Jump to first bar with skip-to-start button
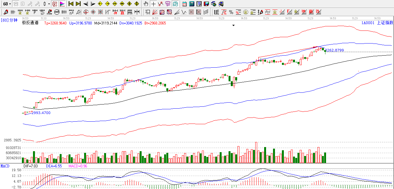 point(71,4)
